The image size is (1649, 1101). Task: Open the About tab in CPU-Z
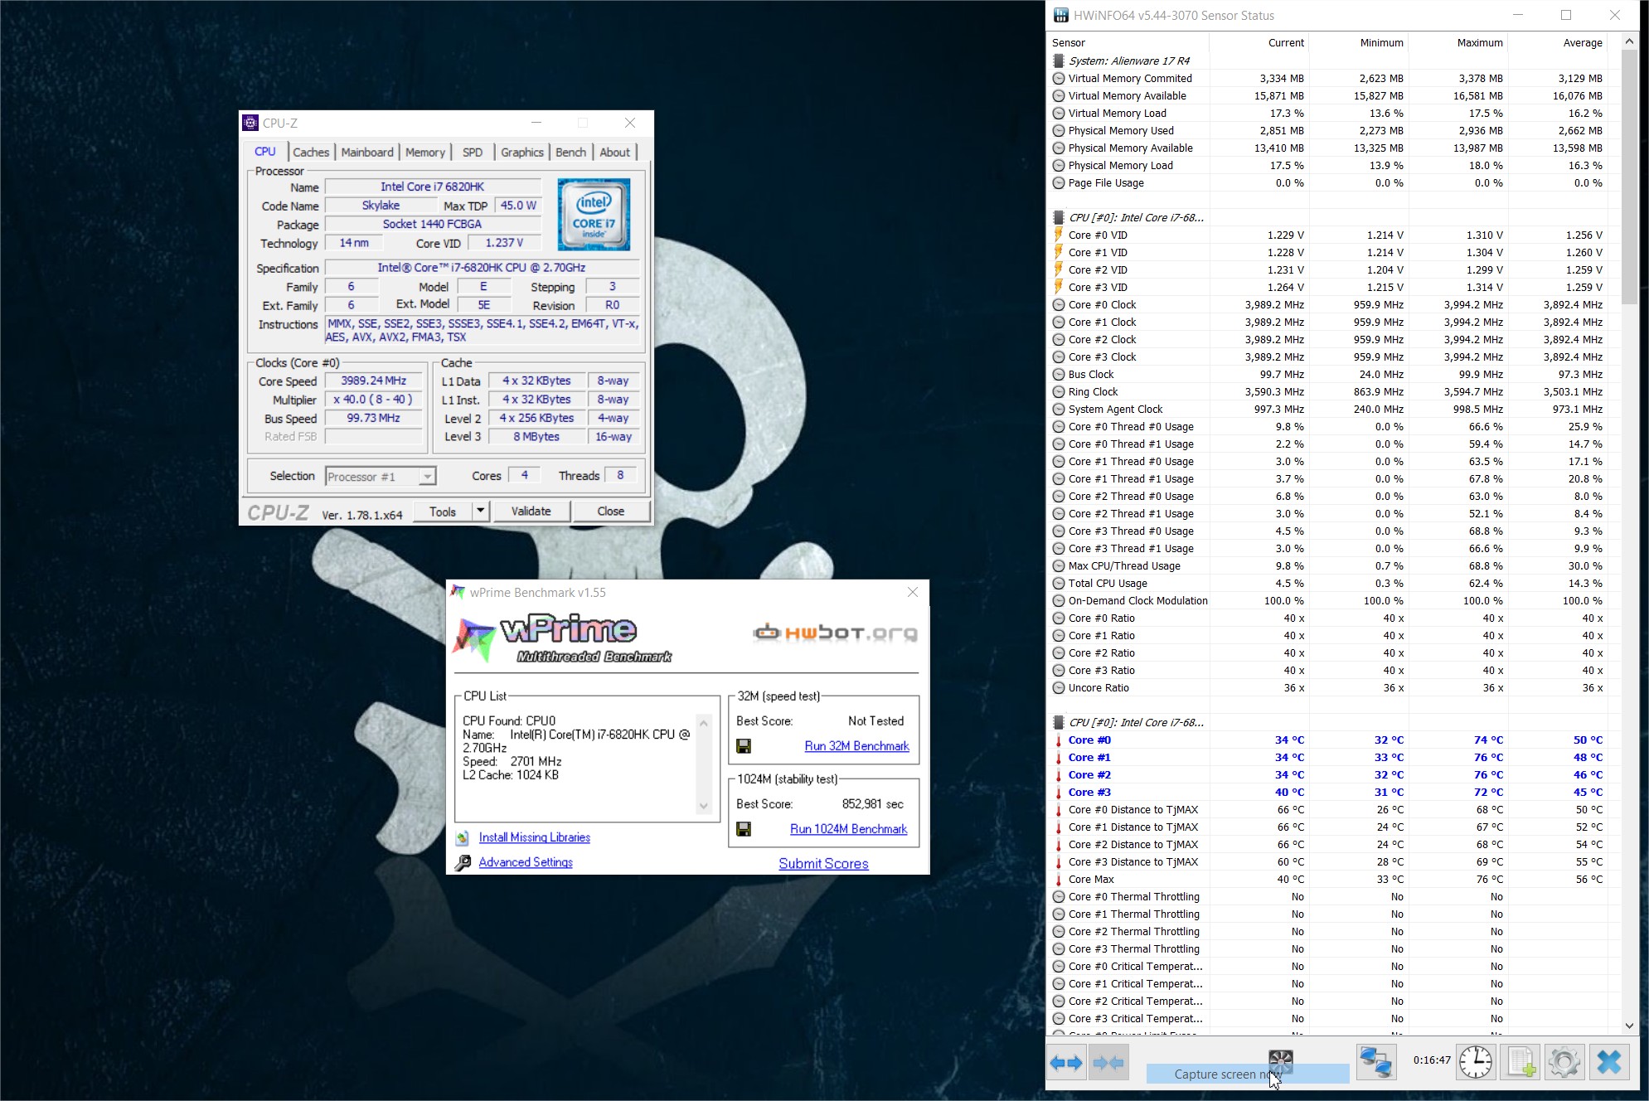[615, 153]
